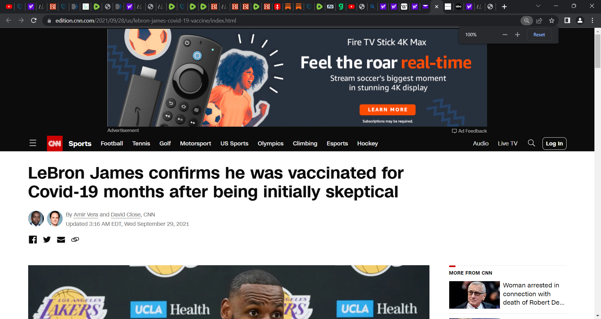Click the page vertical scrollbar thumb
601x319 pixels.
(598, 51)
